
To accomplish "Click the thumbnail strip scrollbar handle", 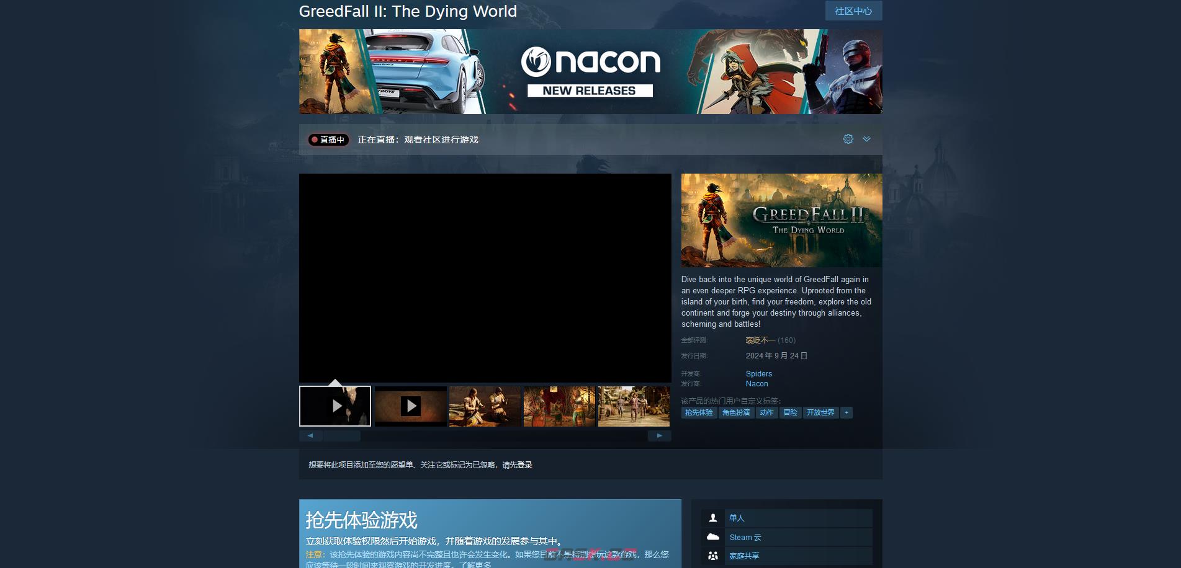I will tap(342, 436).
